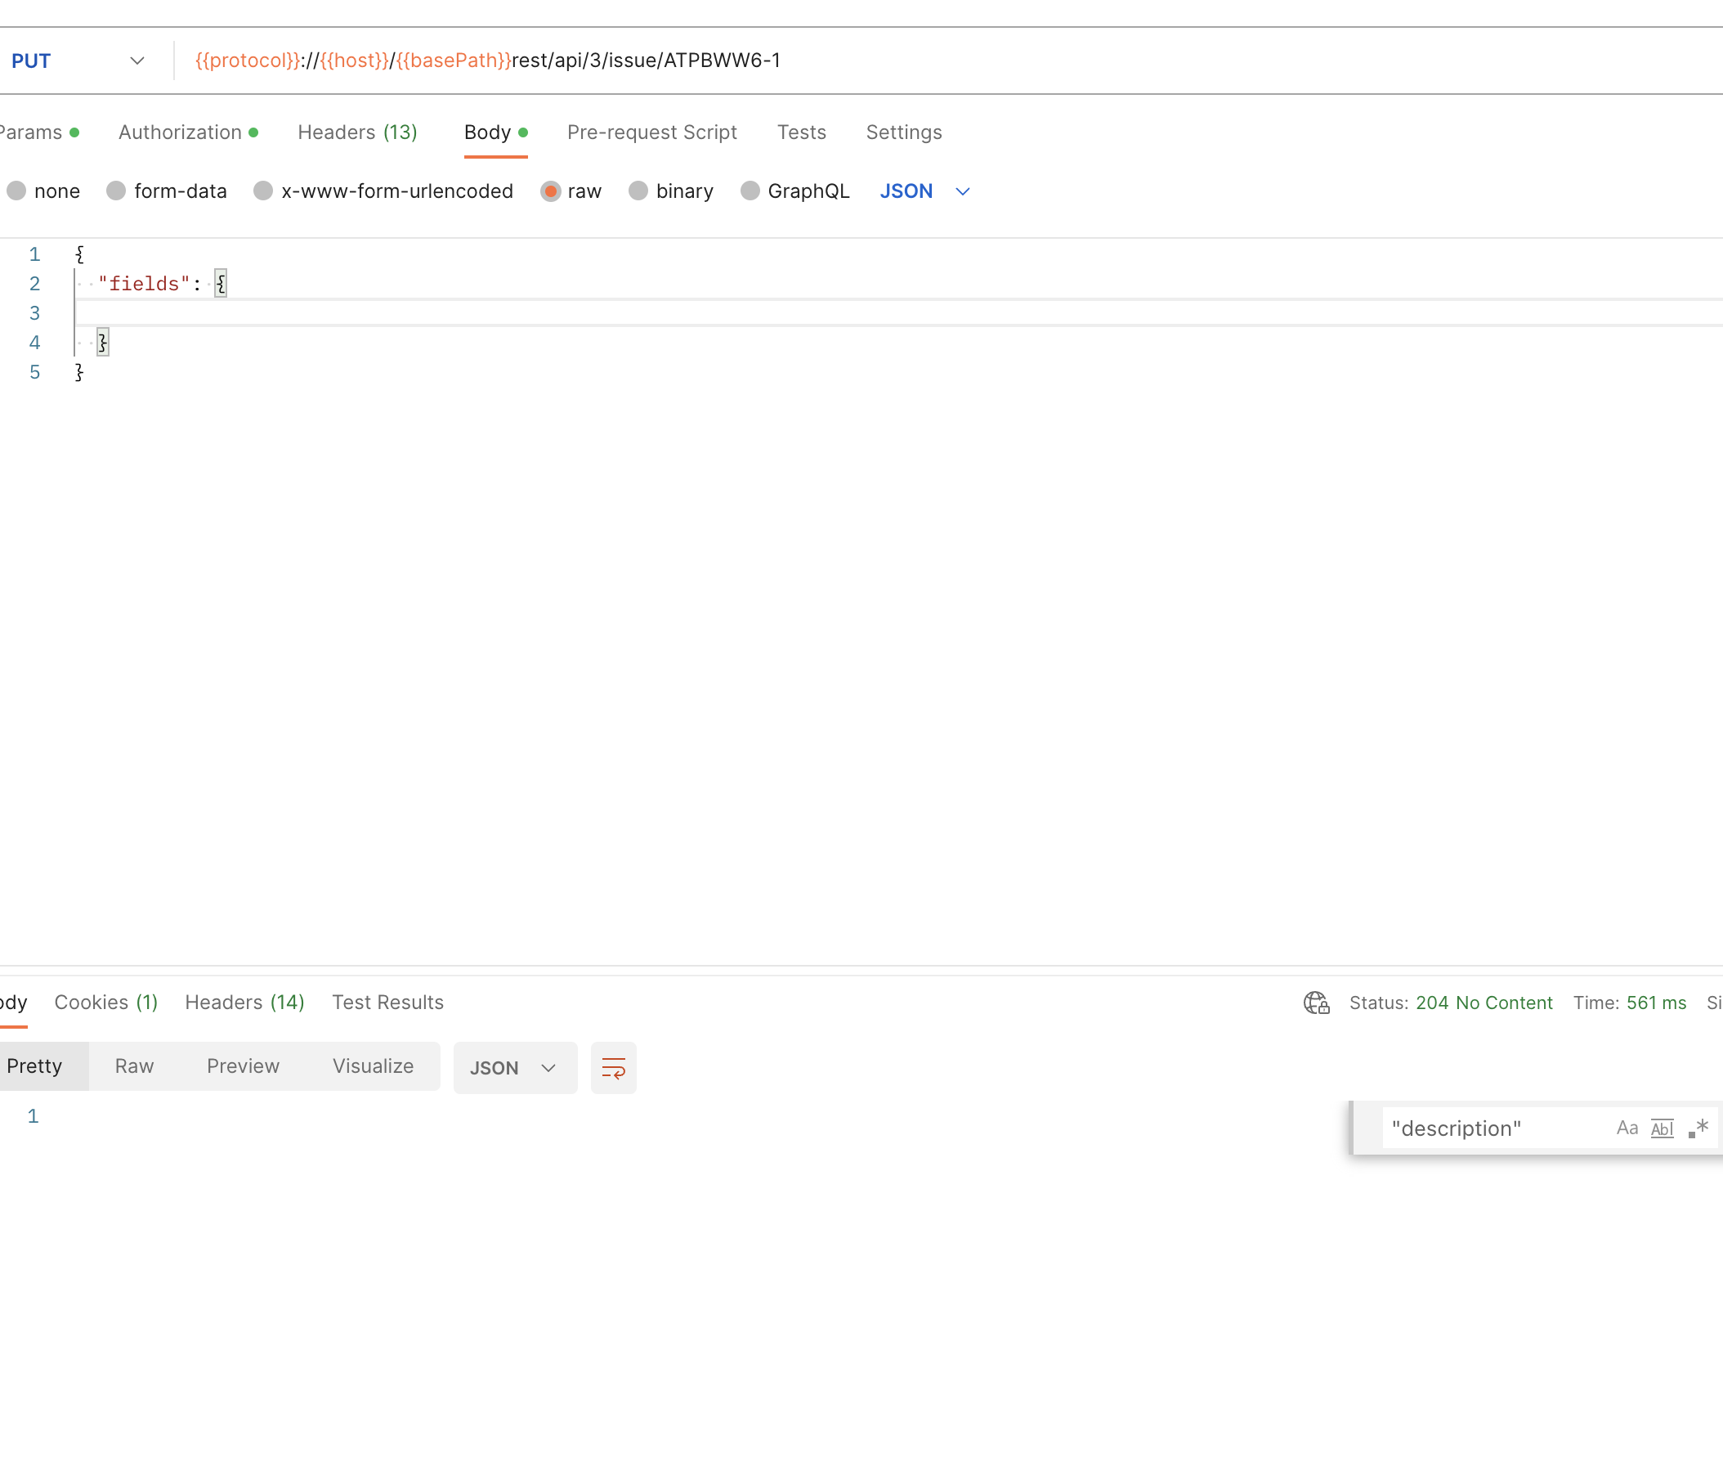The height and width of the screenshot is (1467, 1723).
Task: Click the {{host}} variable in URL
Action: [354, 61]
